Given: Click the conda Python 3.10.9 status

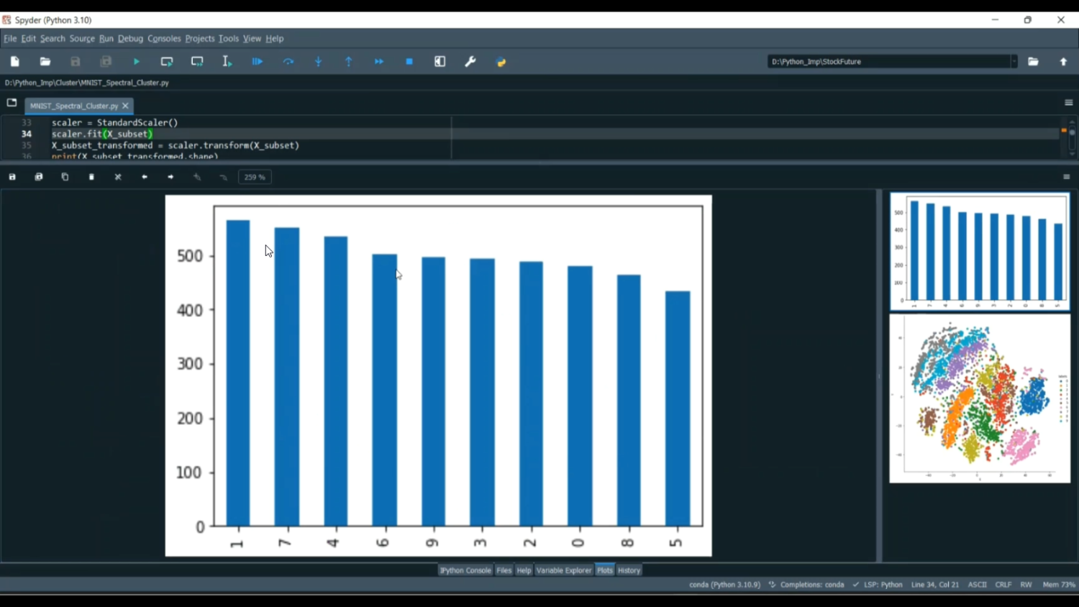Looking at the screenshot, I should pos(724,585).
